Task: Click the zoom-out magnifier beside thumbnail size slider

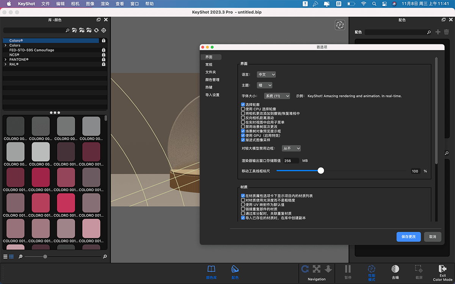Action: click(20, 256)
